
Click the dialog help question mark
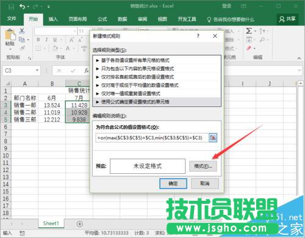coord(198,36)
